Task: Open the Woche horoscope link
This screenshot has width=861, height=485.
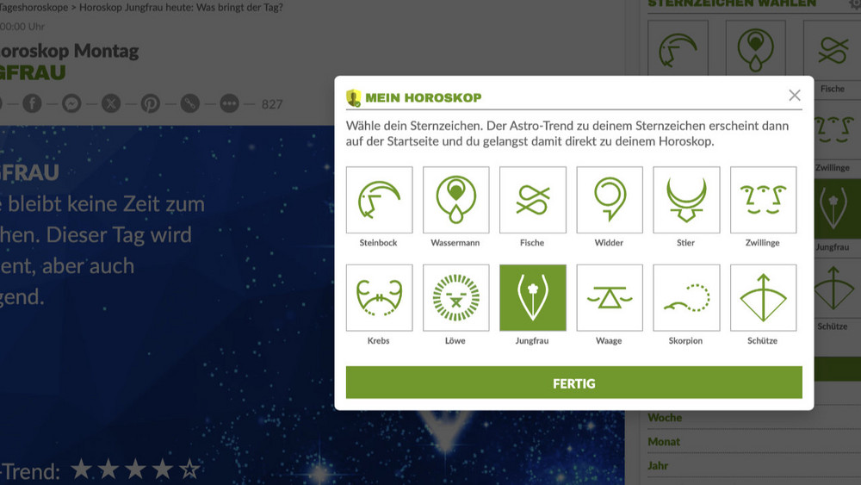Action: [x=665, y=418]
